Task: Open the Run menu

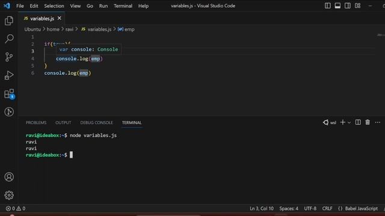Action: click(x=103, y=6)
